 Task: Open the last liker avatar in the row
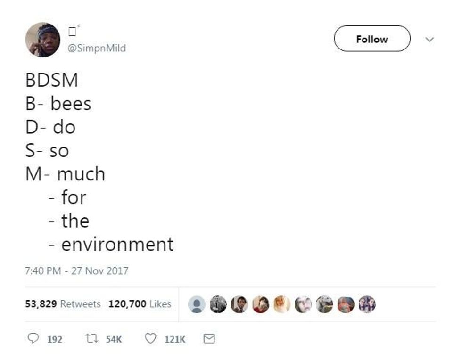[x=367, y=304]
